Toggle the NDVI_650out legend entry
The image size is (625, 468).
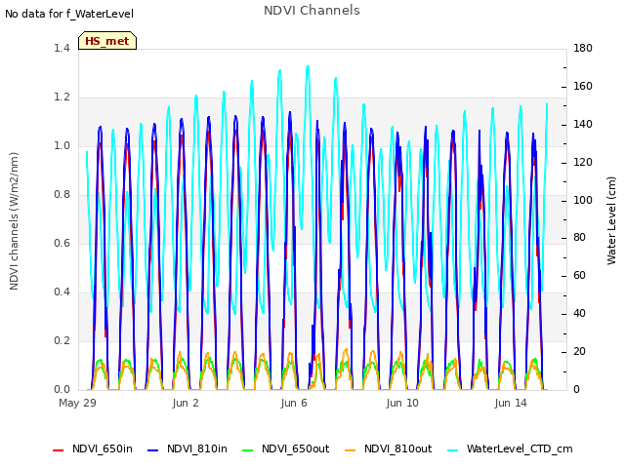(x=286, y=448)
